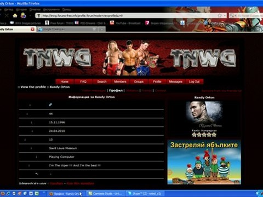The image size is (263, 197).
Task: Click the Profile forum nav button
Action: tap(157, 82)
